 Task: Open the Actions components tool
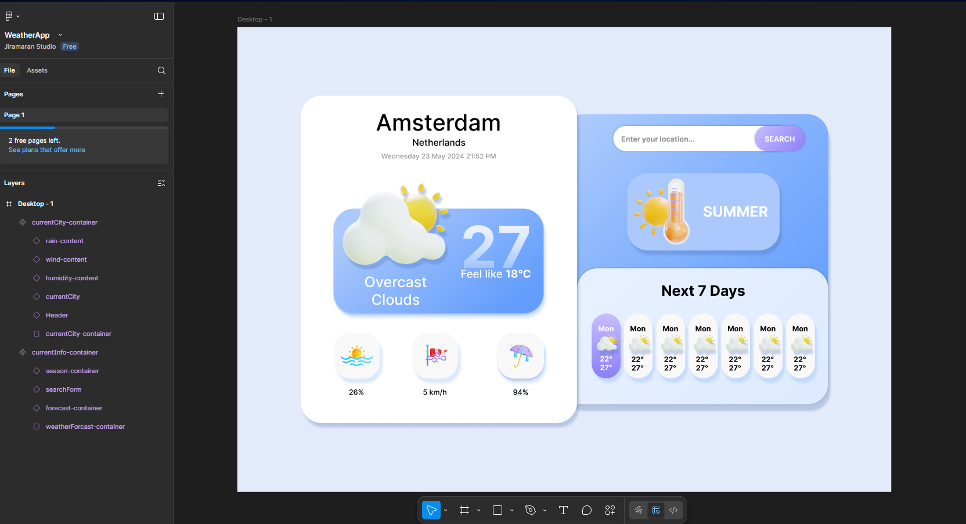tap(610, 510)
